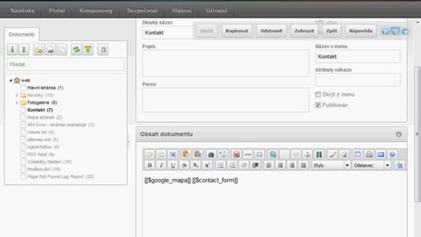Justify text in the editor
The height and width of the screenshot is (237, 421).
(303, 165)
